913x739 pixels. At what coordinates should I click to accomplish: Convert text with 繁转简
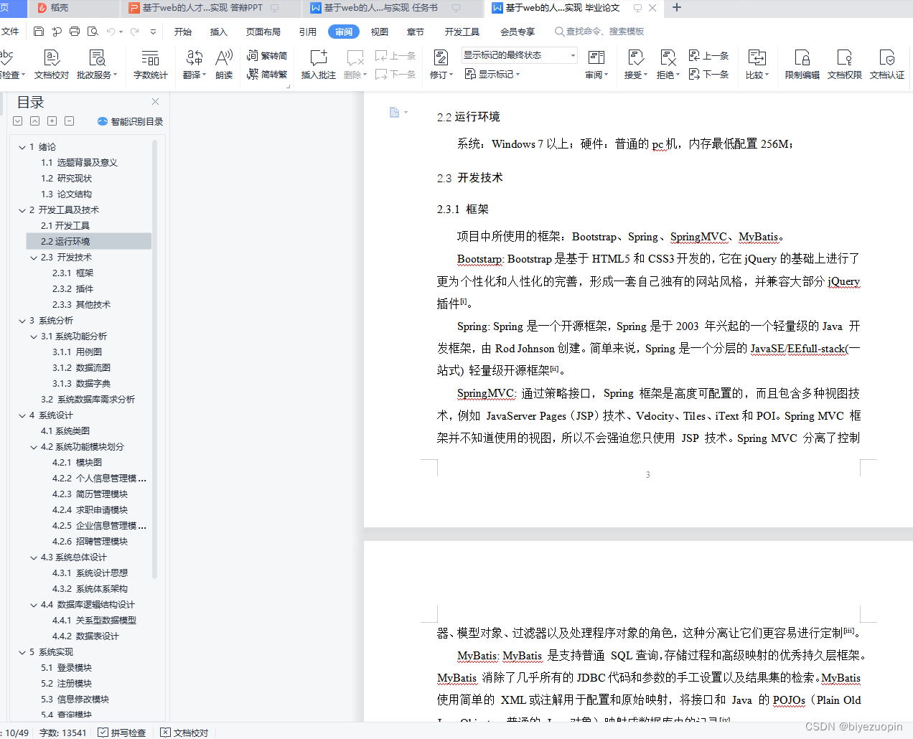pyautogui.click(x=267, y=55)
